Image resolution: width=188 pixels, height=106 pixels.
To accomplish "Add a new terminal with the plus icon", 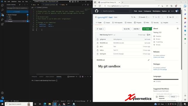I will click(76, 77).
